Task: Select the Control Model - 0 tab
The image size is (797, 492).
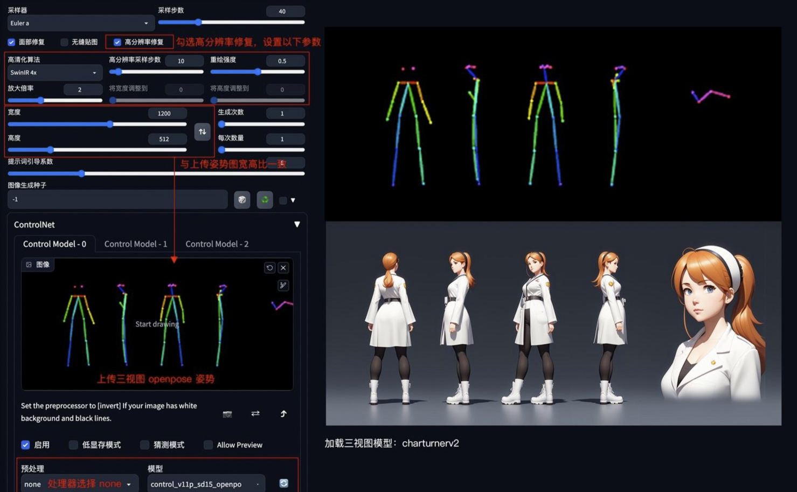Action: click(x=54, y=244)
